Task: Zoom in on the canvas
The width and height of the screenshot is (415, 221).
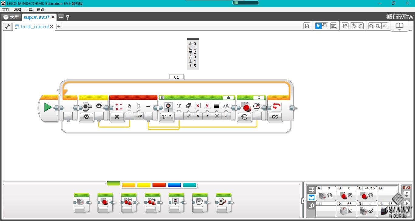Action: 378,26
